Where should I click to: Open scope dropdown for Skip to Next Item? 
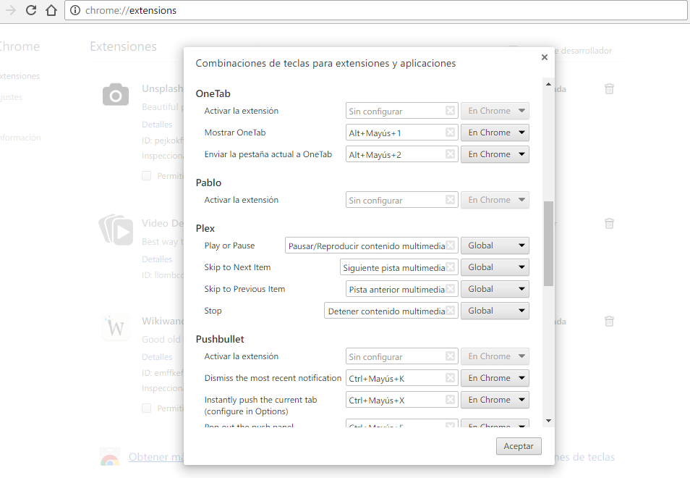pyautogui.click(x=495, y=267)
